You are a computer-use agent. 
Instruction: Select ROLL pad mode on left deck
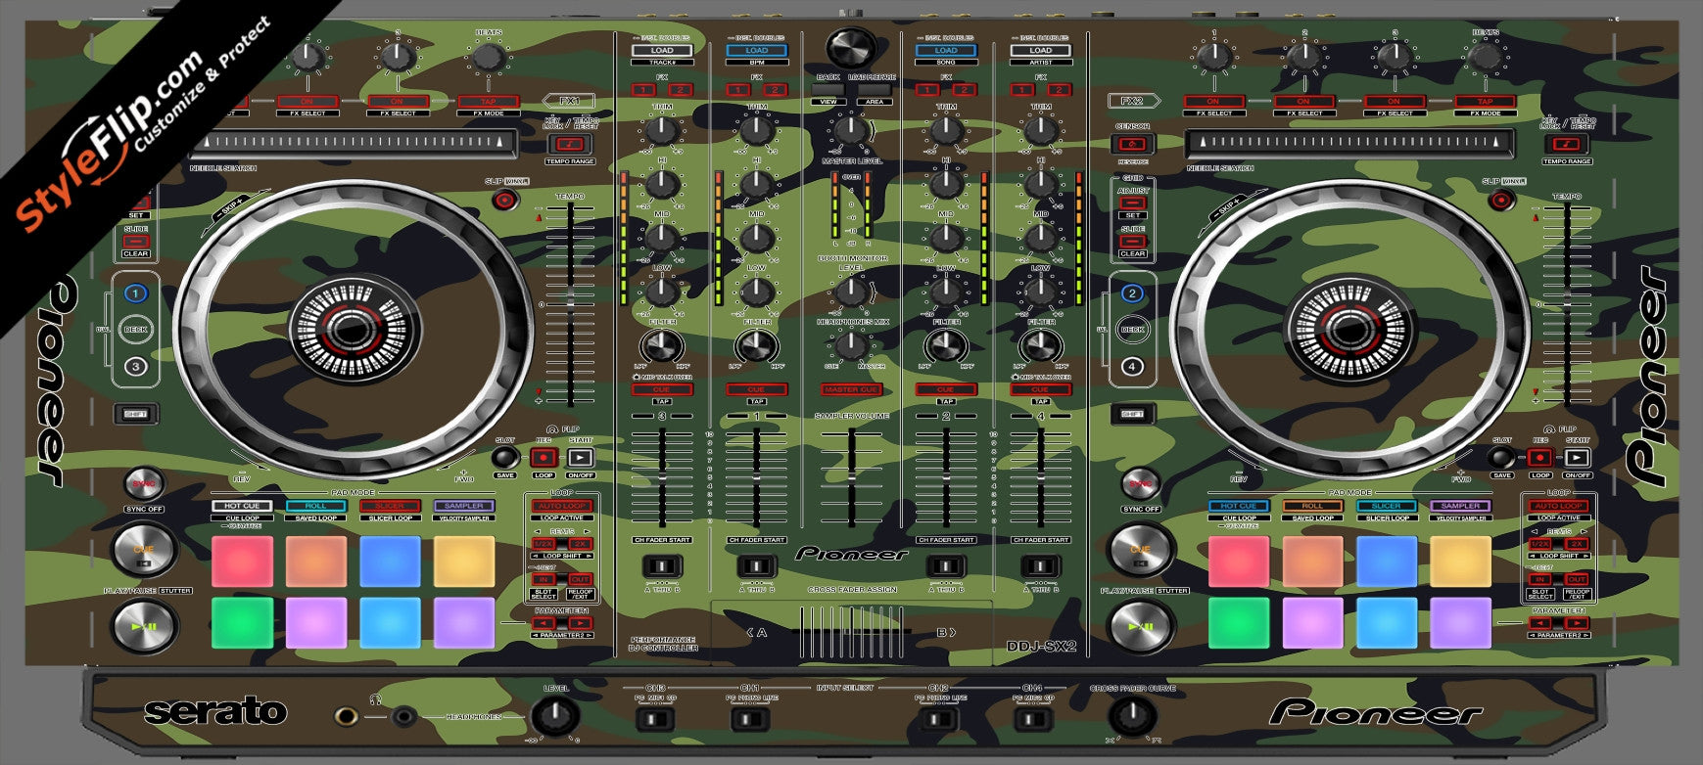(315, 506)
